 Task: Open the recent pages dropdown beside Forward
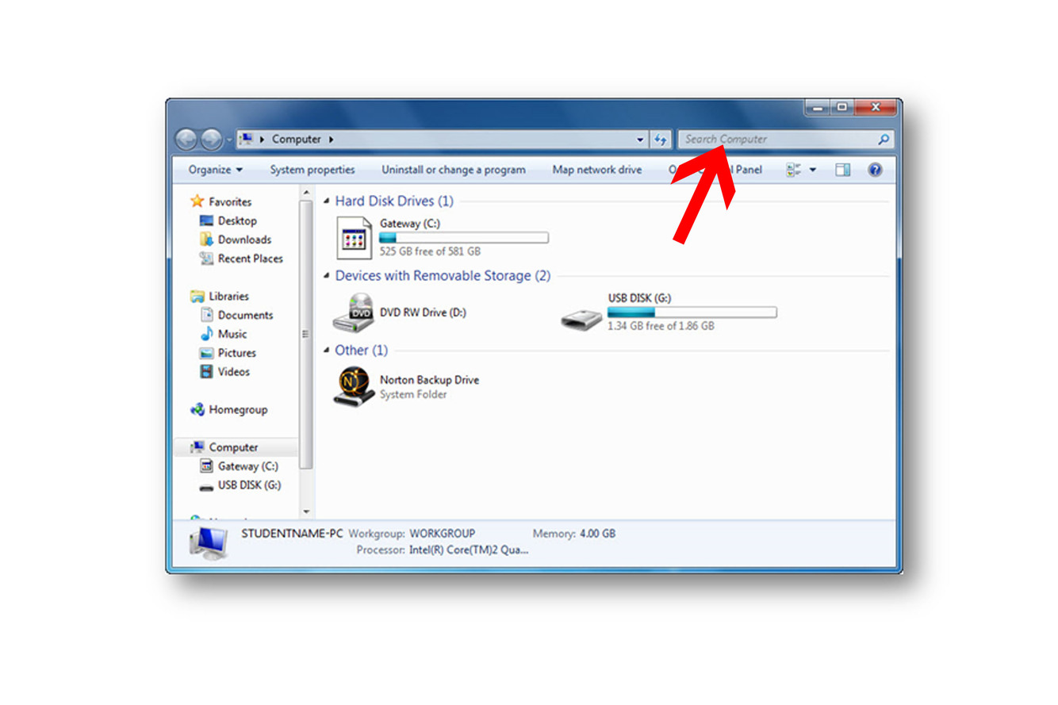click(229, 140)
